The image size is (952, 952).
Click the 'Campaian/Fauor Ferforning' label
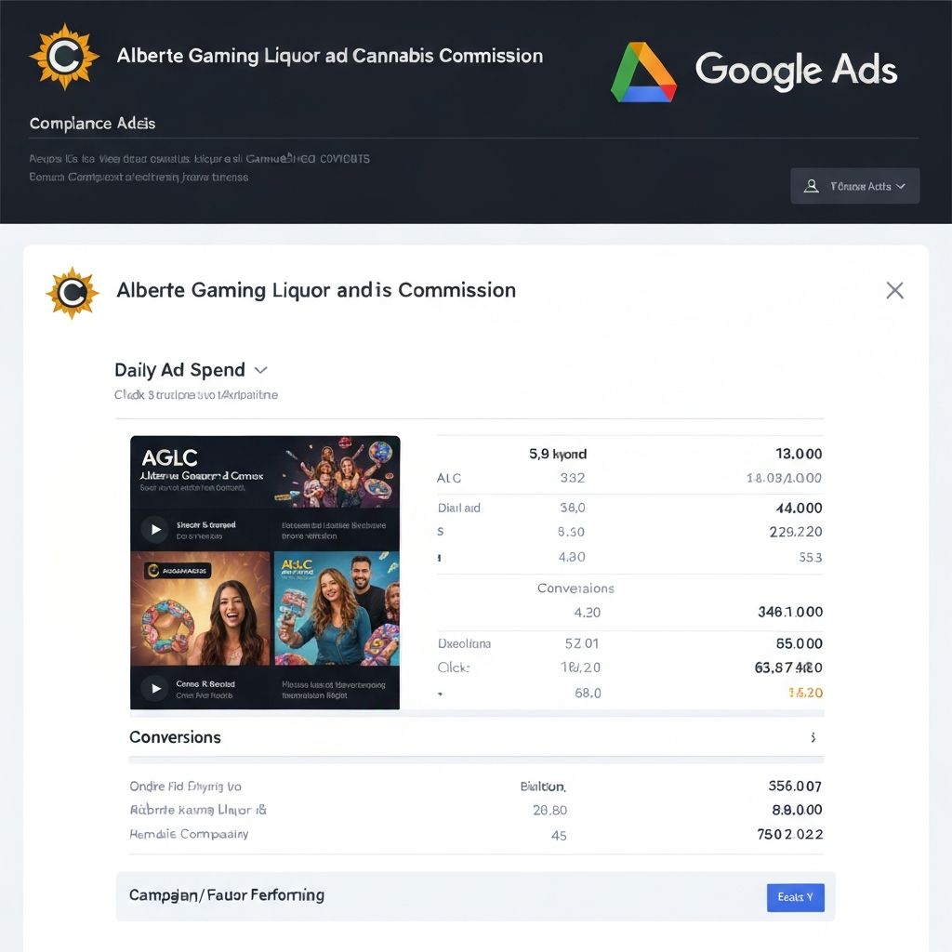point(227,895)
